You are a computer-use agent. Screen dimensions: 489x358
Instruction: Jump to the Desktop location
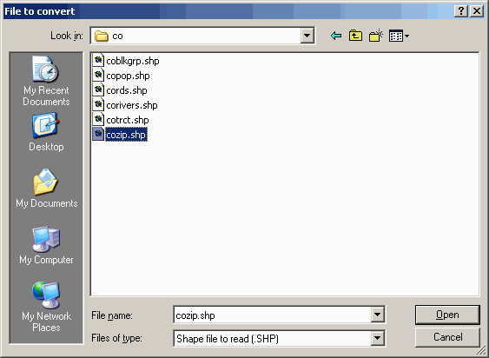click(46, 132)
